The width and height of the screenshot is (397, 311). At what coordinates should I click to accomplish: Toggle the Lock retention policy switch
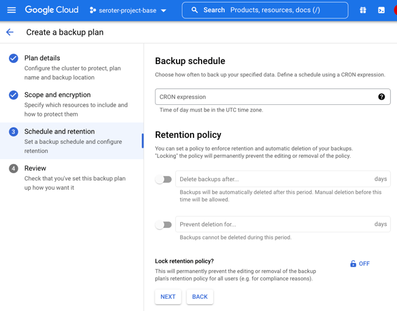pyautogui.click(x=360, y=264)
